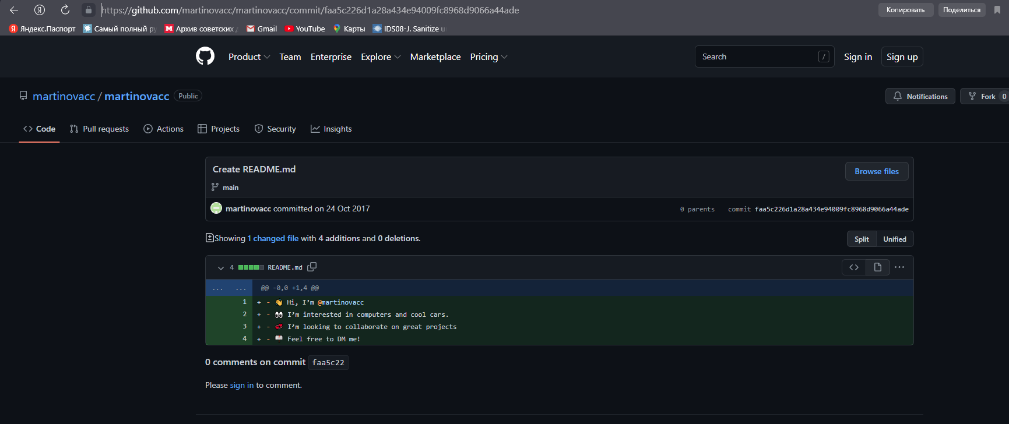Click the GitHub octocat logo

[x=205, y=56]
